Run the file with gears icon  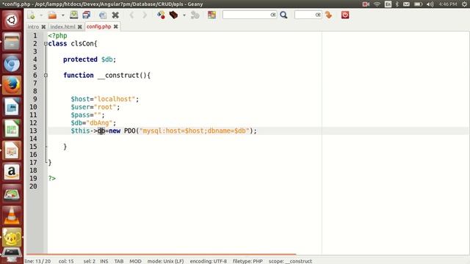tap(195, 15)
